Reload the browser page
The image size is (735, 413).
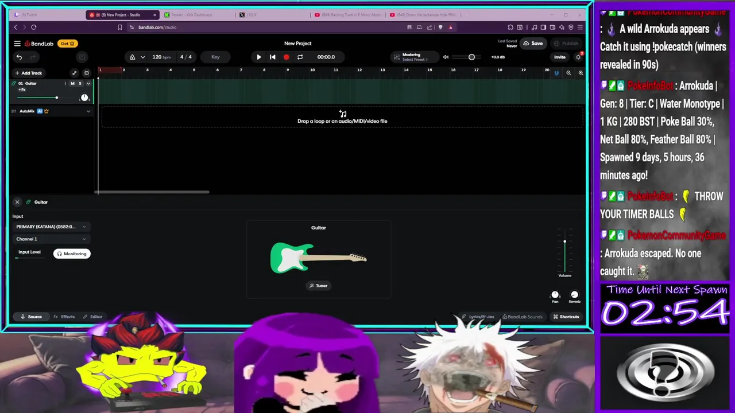coord(34,27)
